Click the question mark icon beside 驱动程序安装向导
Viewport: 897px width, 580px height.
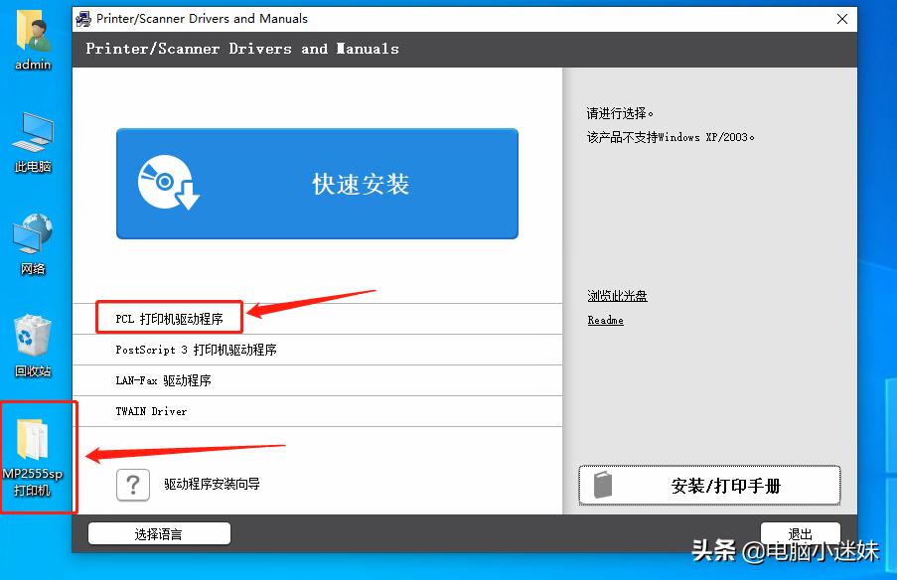click(132, 485)
